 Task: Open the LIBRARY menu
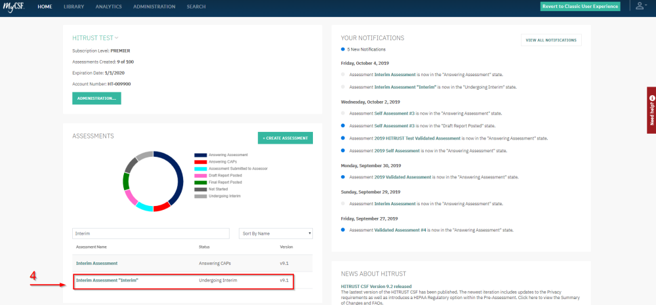(x=73, y=7)
